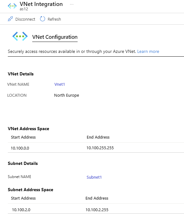
Task: Click the VNet Configuration heading
Action: (x=55, y=37)
